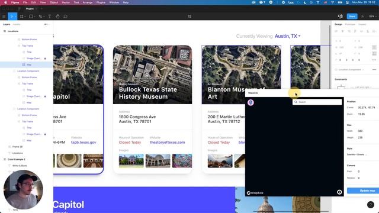The width and height of the screenshot is (379, 213).
Task: Click the align horizontal centers icon
Action: click(x=342, y=31)
